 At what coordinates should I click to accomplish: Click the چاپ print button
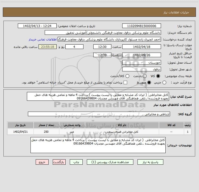pos(76,162)
